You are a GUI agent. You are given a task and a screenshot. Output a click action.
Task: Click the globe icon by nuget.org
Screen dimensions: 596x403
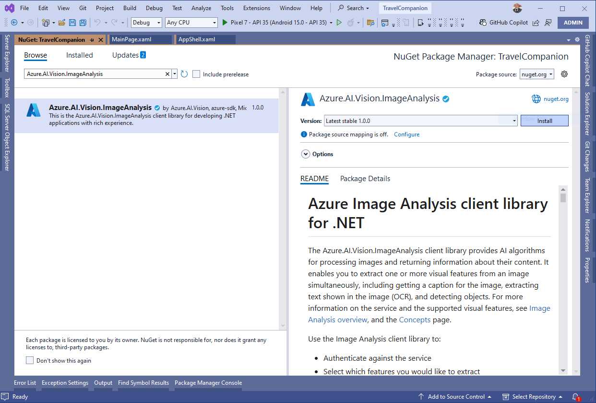click(x=536, y=99)
